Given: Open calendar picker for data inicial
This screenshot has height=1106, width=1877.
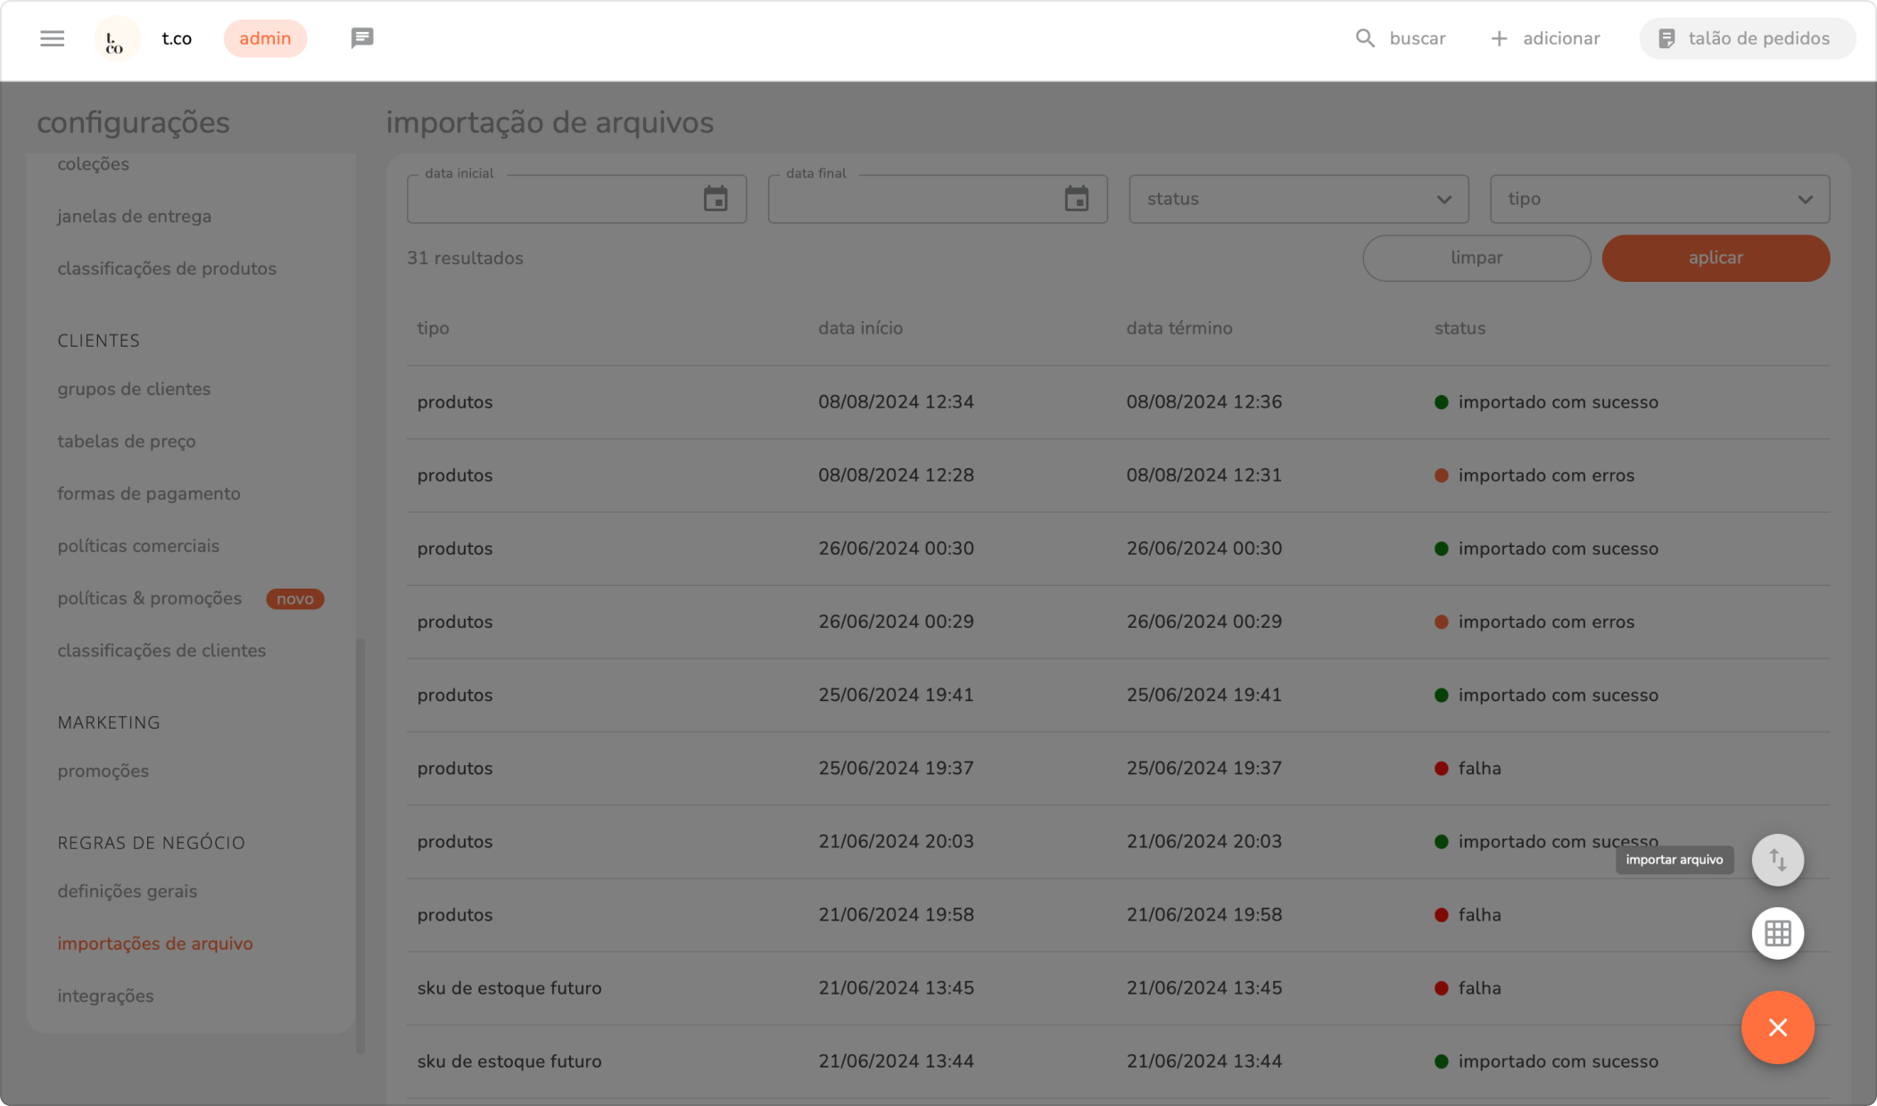Looking at the screenshot, I should [x=715, y=199].
